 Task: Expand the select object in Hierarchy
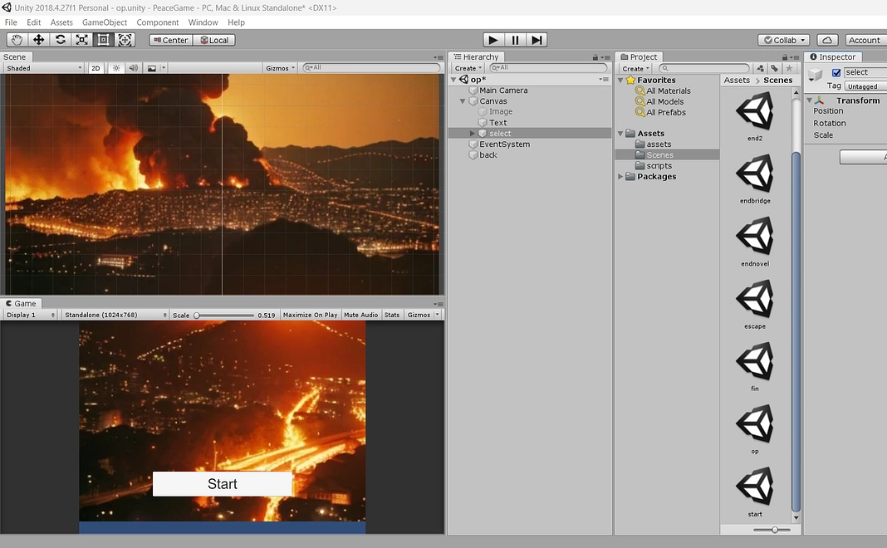point(473,134)
